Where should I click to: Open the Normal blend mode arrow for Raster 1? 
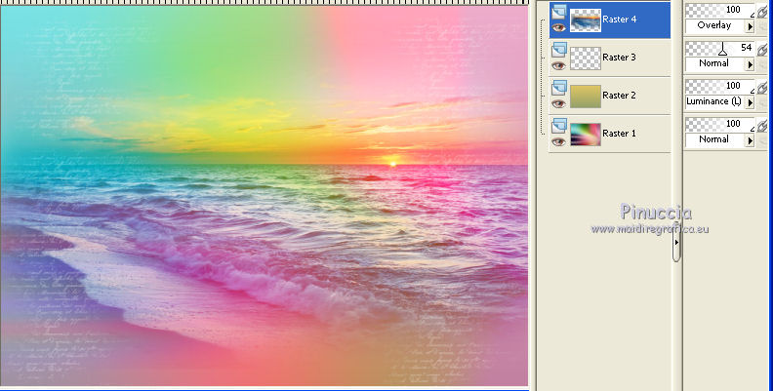(x=750, y=140)
